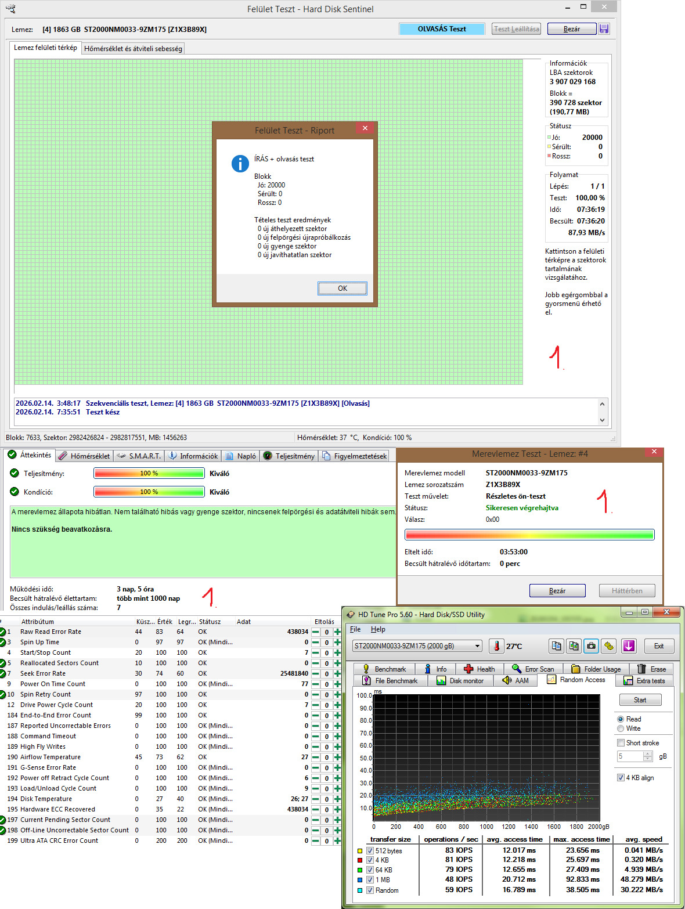Image resolution: width=685 pixels, height=909 pixels.
Task: Toggle the 4 KB align checkbox
Action: [x=621, y=778]
